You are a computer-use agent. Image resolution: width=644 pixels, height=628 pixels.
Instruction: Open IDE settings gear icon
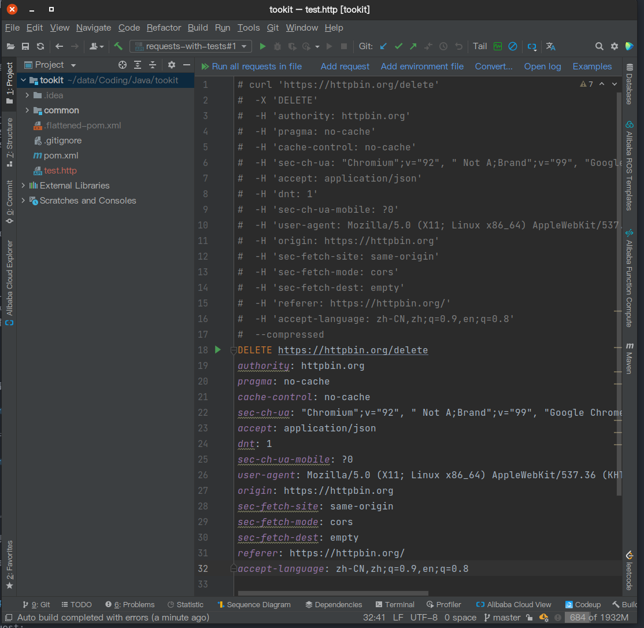pyautogui.click(x=615, y=46)
